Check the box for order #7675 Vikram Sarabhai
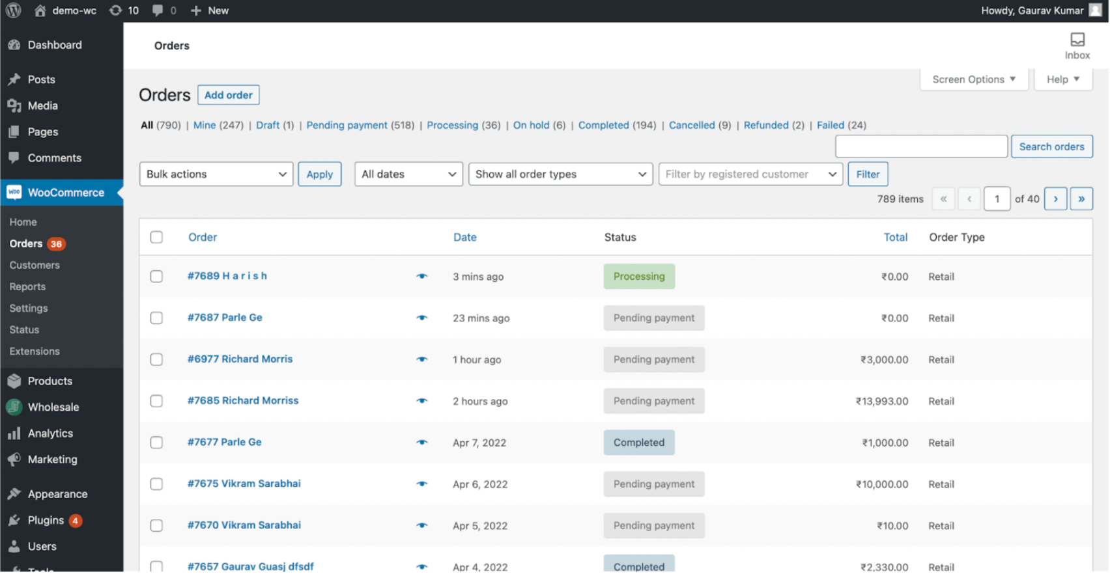Viewport: 1110px width, 578px height. point(156,484)
